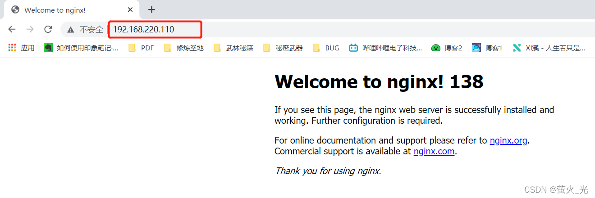
Task: Open the 博客2 bookmark
Action: click(x=447, y=48)
